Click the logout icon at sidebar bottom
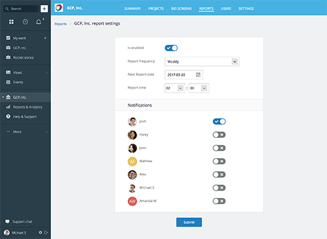 pos(46,232)
